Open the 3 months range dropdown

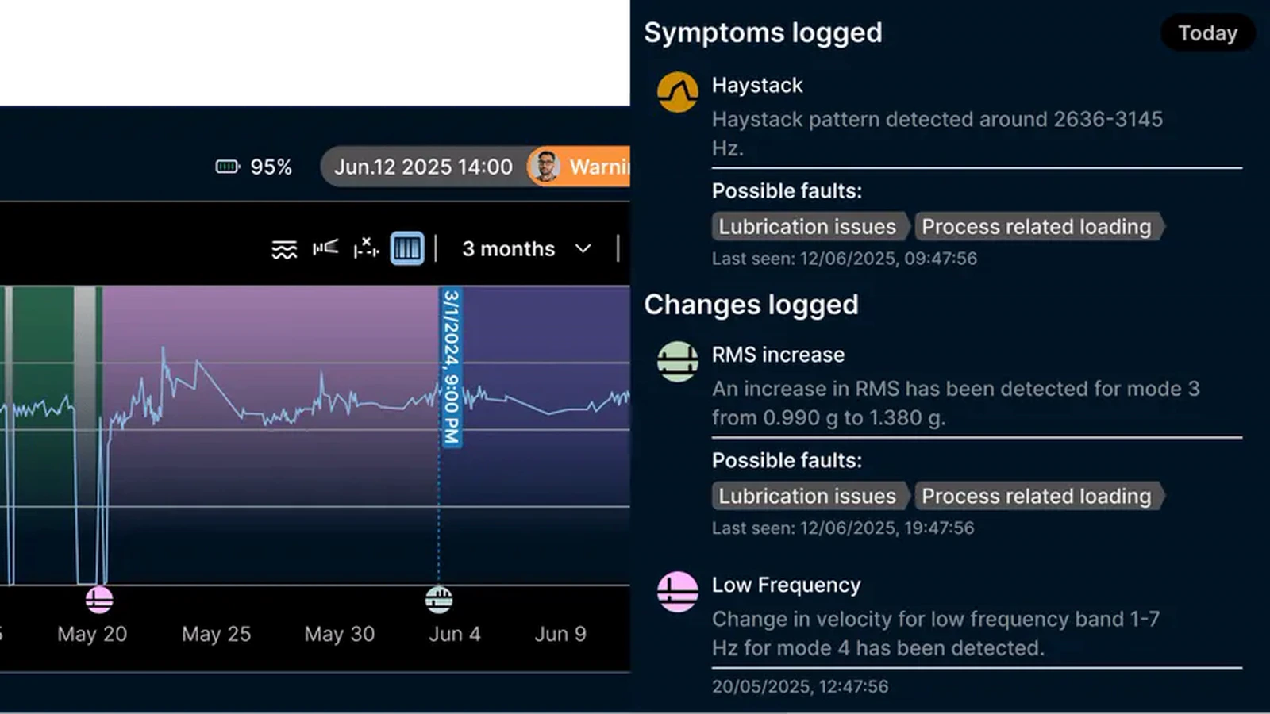point(526,249)
